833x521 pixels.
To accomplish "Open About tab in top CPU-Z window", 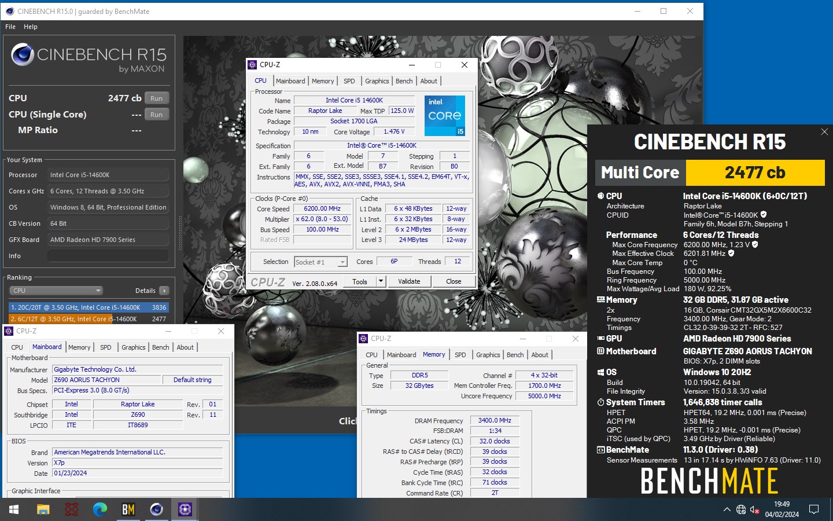I will [x=429, y=81].
